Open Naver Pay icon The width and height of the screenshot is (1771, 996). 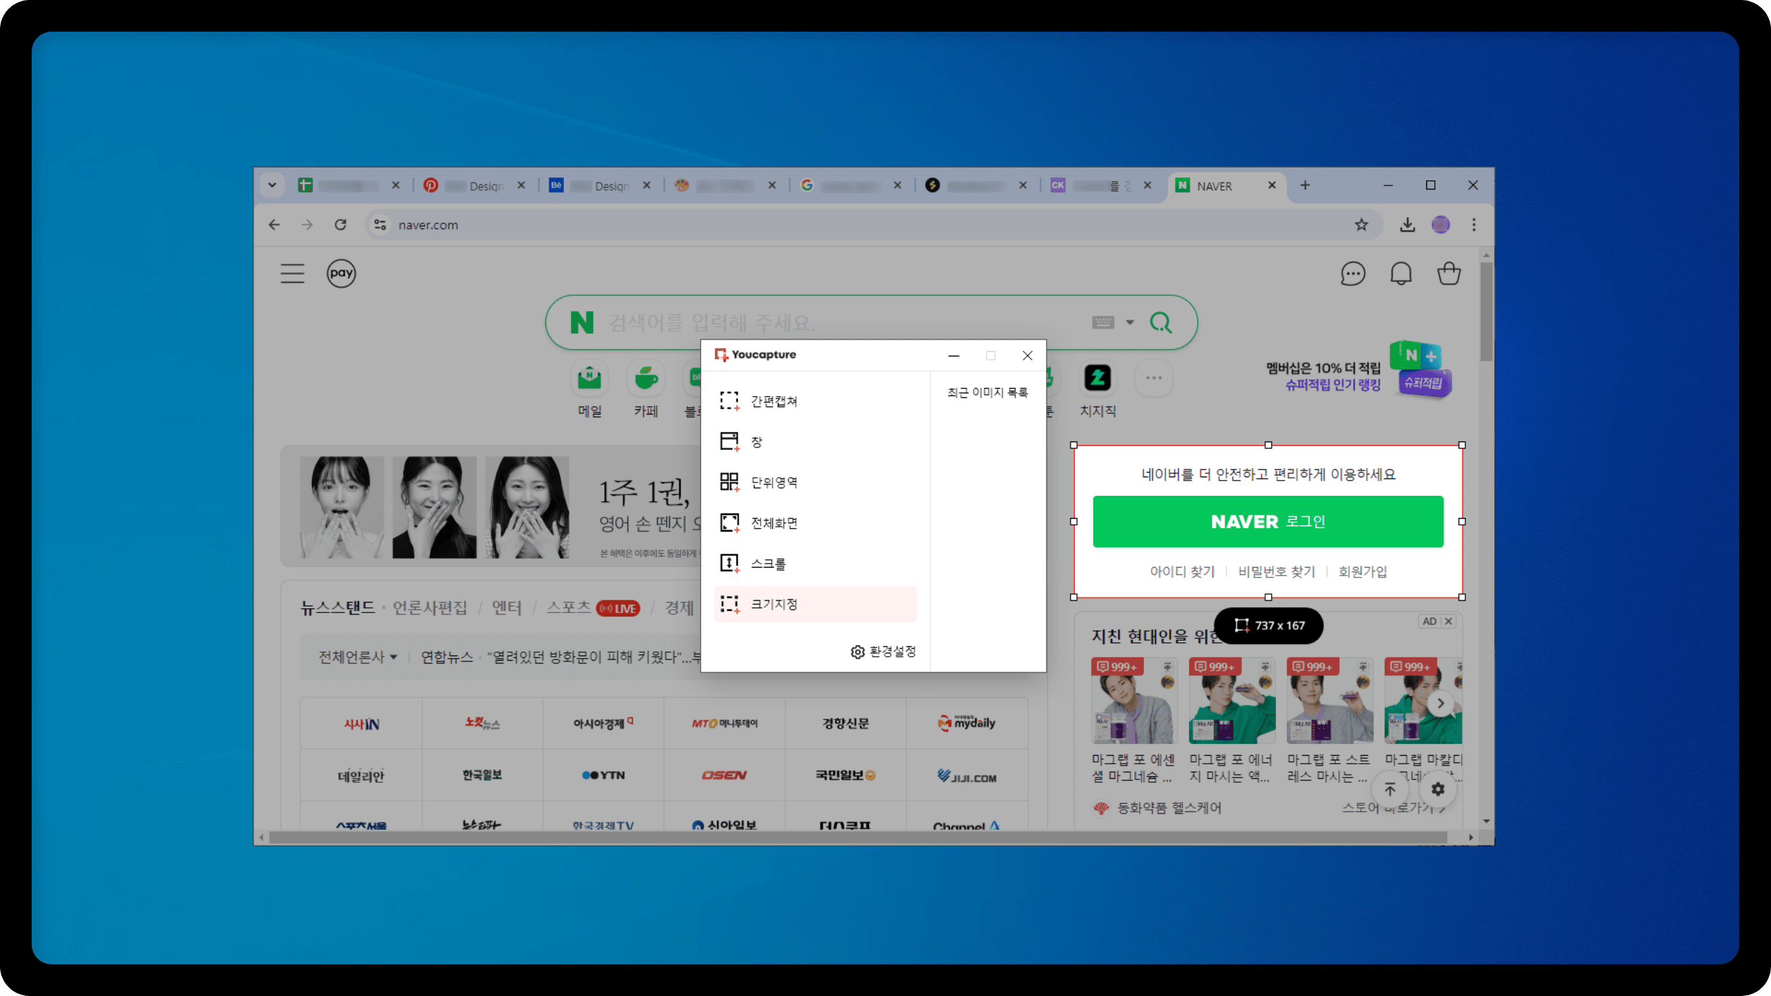click(x=341, y=273)
